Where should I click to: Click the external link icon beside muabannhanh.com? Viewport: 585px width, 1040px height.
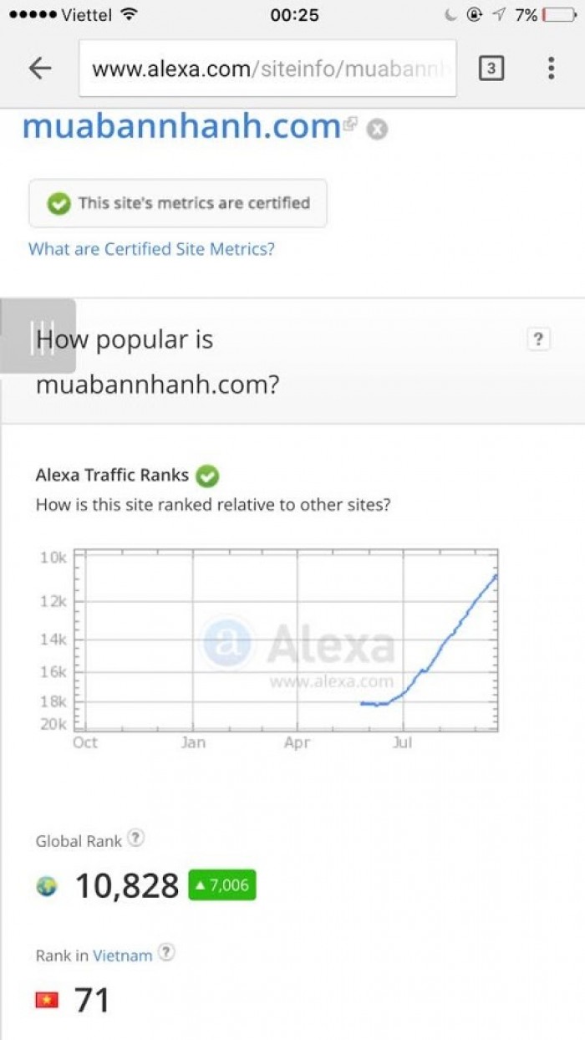click(349, 125)
